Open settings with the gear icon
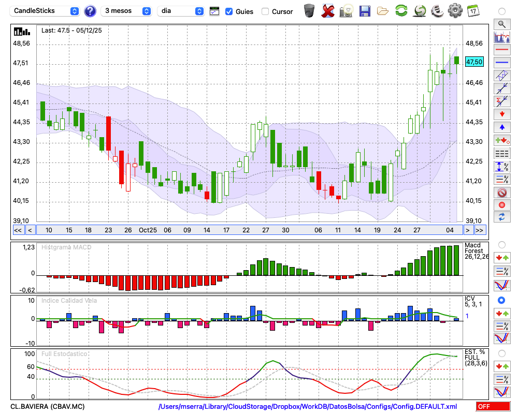 (x=455, y=10)
